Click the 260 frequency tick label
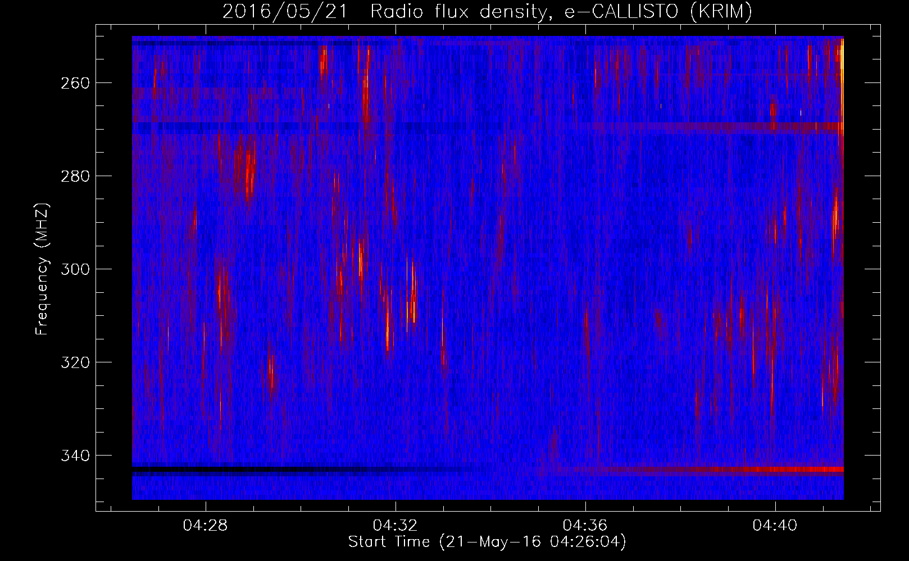The width and height of the screenshot is (909, 561). pyautogui.click(x=75, y=83)
